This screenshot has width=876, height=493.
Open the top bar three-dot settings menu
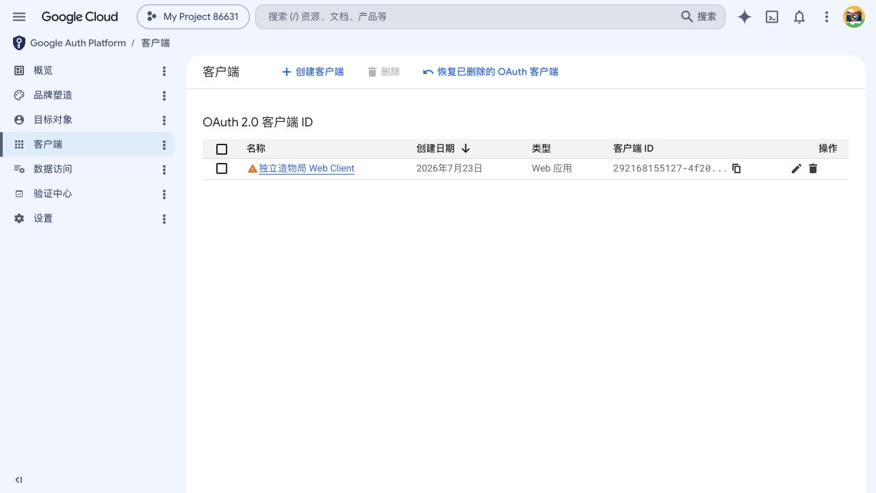(x=827, y=17)
